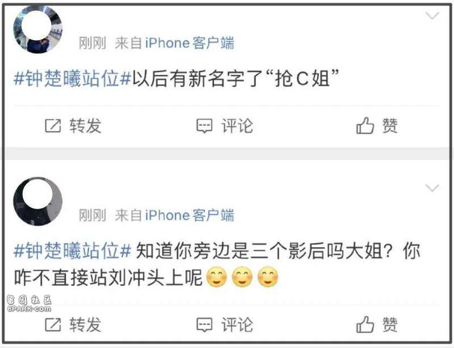Expand the second post's chevron menu
This screenshot has height=348, width=454.
(432, 188)
